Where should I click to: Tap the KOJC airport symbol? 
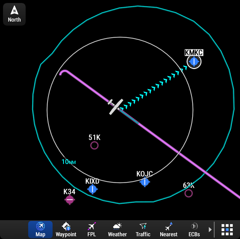click(x=145, y=182)
